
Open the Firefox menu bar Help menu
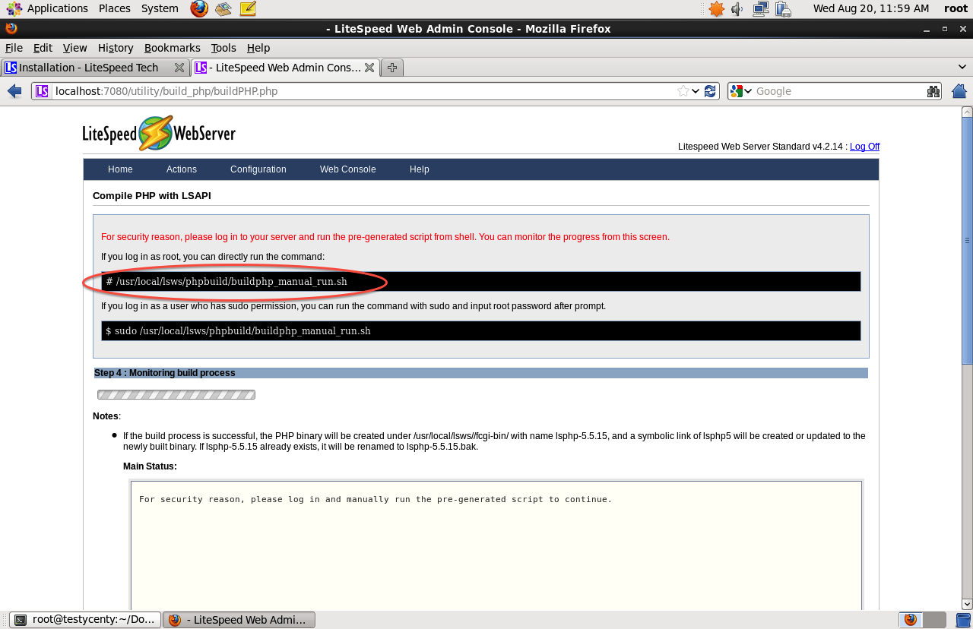point(258,48)
